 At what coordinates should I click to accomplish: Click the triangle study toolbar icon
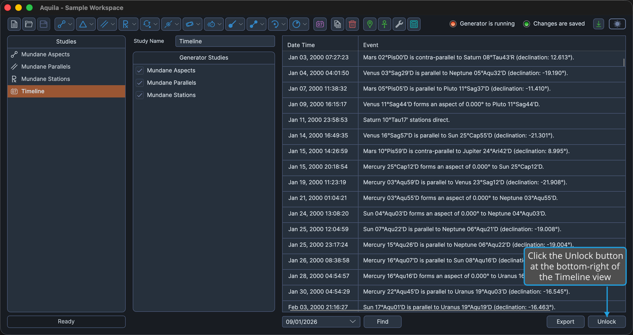click(x=83, y=24)
